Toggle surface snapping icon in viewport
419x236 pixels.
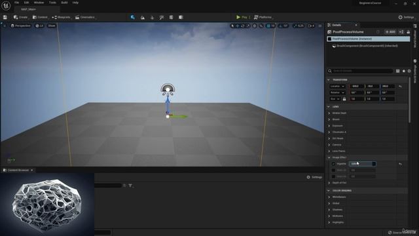(261, 26)
